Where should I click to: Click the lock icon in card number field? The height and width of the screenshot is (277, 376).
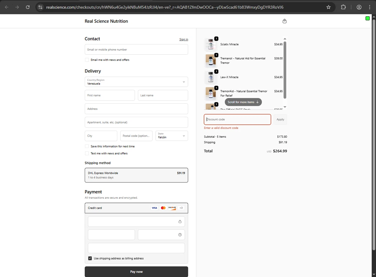[x=180, y=221]
